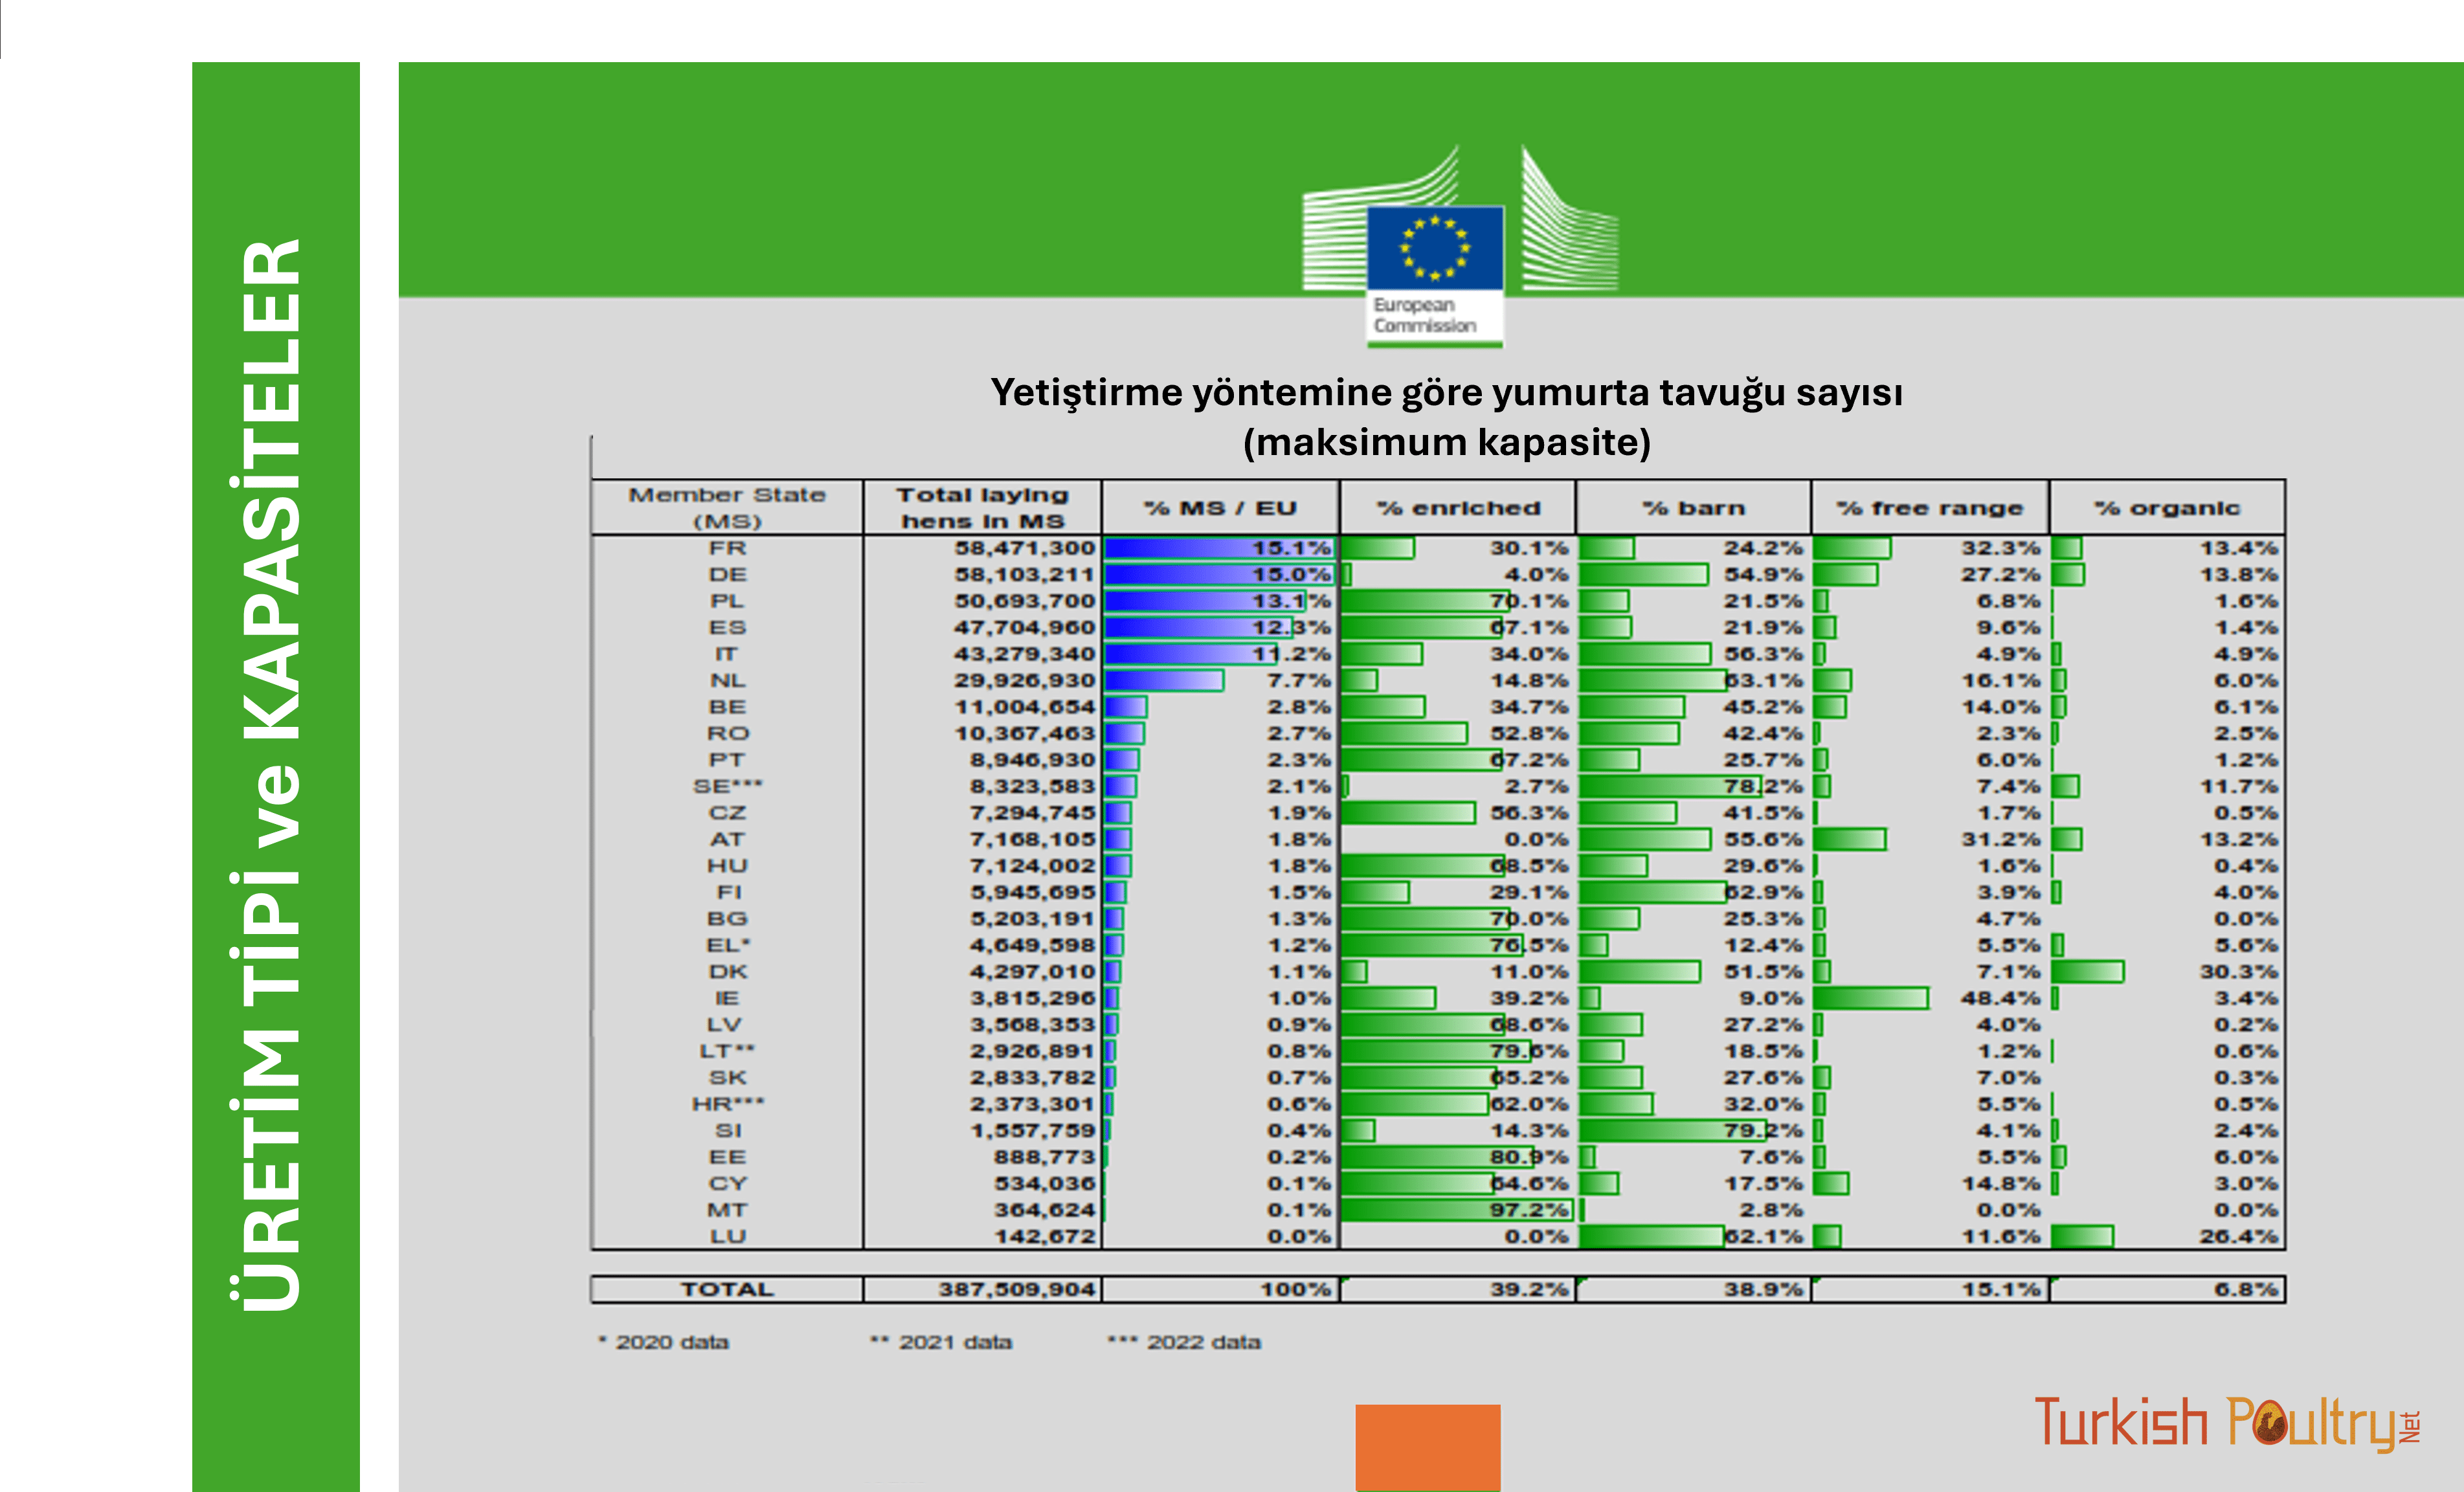
Task: Click the NL member state cell
Action: pyautogui.click(x=727, y=681)
